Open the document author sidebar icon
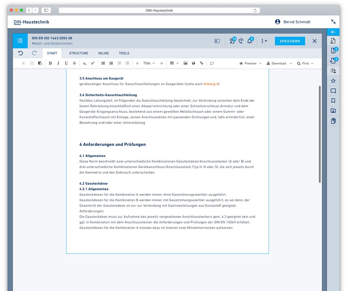Image resolution: width=348 pixels, height=291 pixels. click(333, 41)
